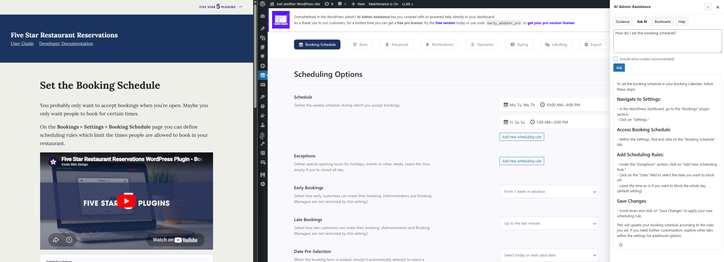Click the question-mark icon in sidebar
This screenshot has width=724, height=262.
262,106
